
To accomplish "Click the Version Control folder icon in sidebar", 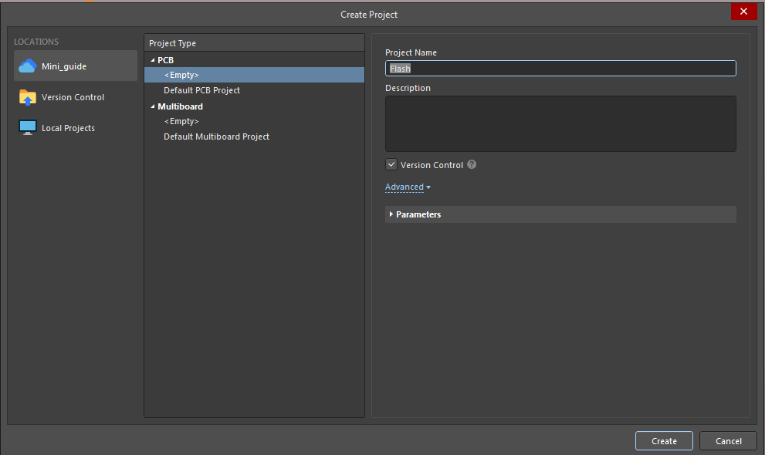I will (x=28, y=96).
